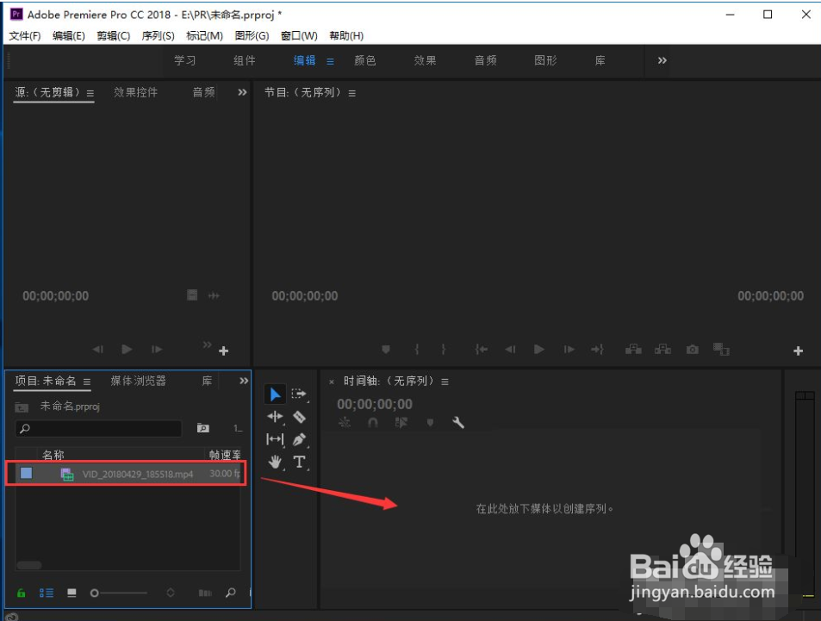The image size is (821, 621).
Task: Click the 帧速率 column header
Action: [225, 455]
